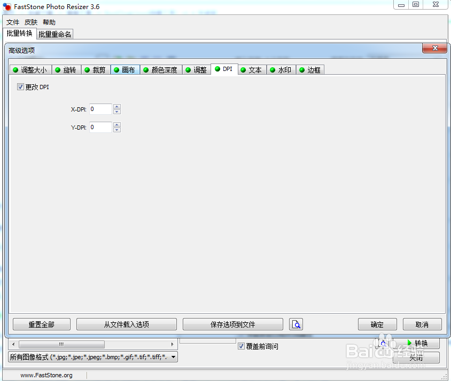451x381 pixels.
Task: Uncheck the 更改 DPI checkbox
Action: (x=20, y=87)
